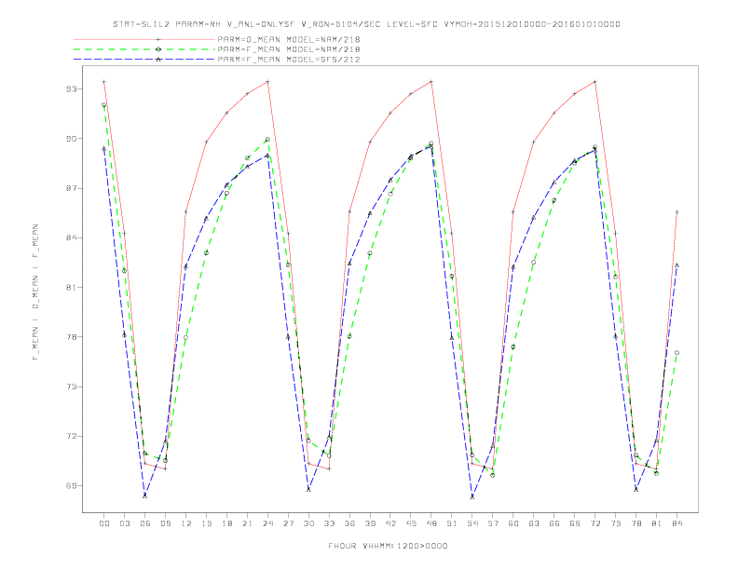Click the x-axis label FHOUR VHHMM:1200>0000

click(x=388, y=546)
